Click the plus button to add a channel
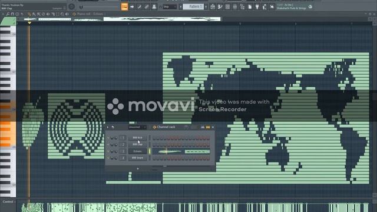The width and height of the screenshot is (377, 212). pos(138,168)
